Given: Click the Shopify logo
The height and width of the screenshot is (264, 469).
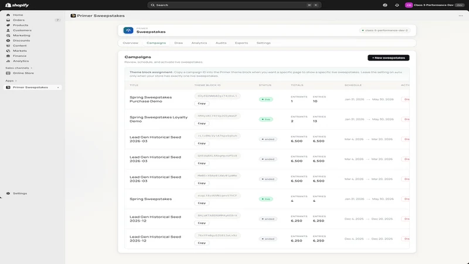Looking at the screenshot, I should tap(17, 5).
